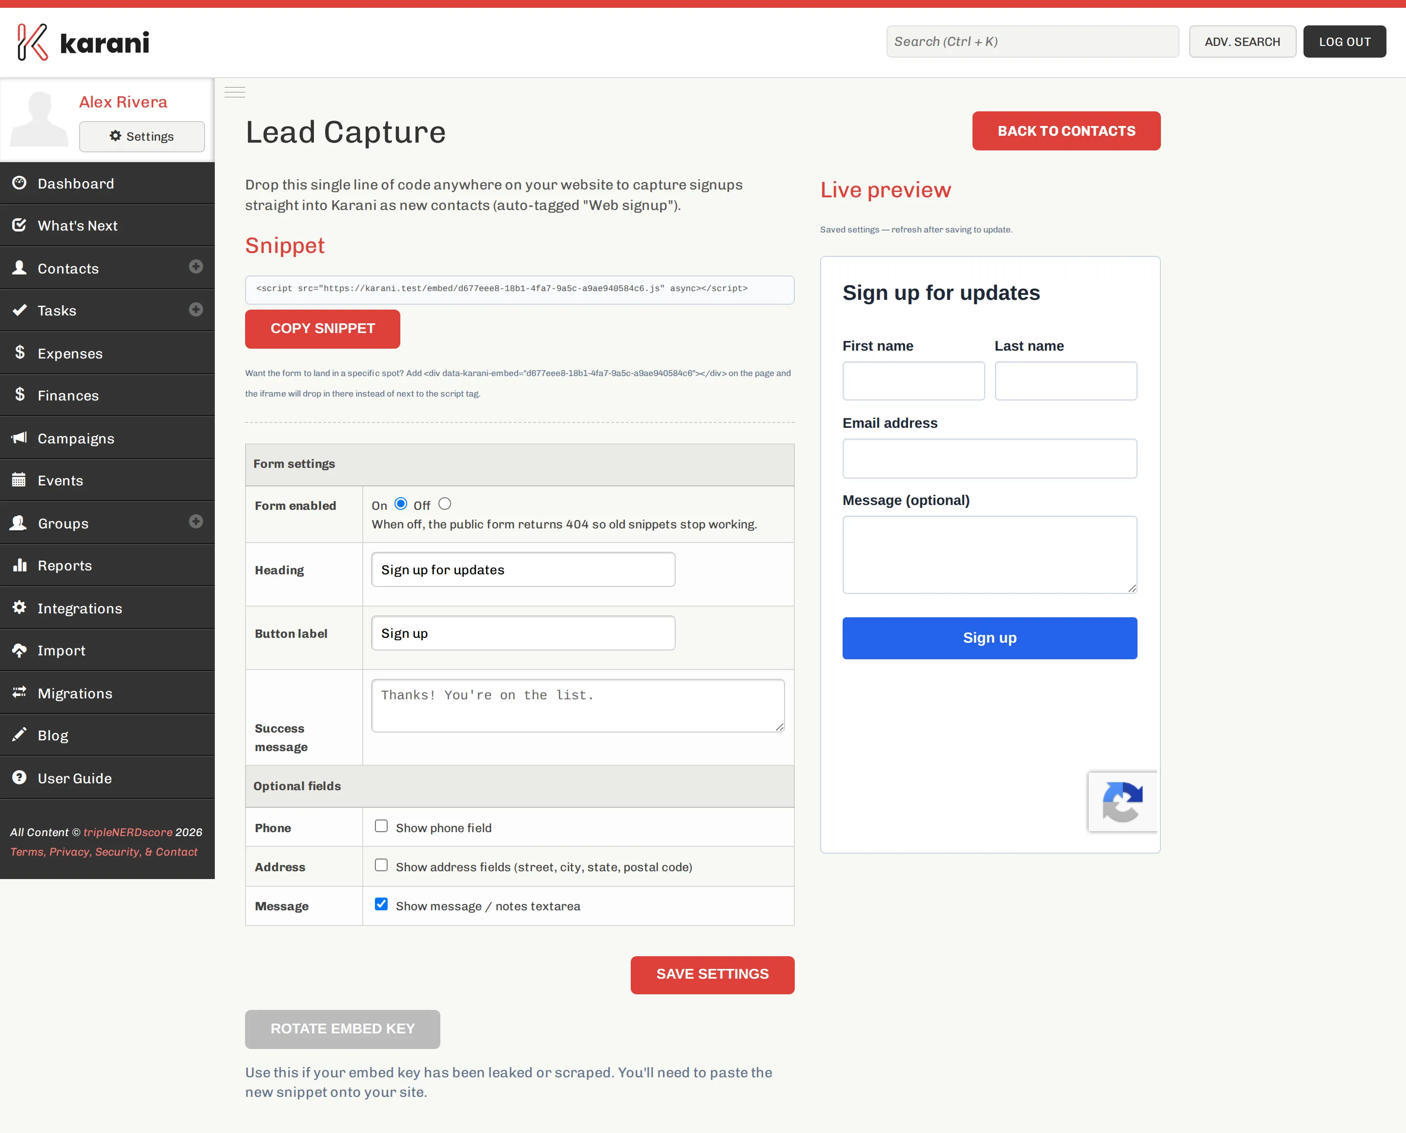Click the Success message textarea

pos(578,706)
